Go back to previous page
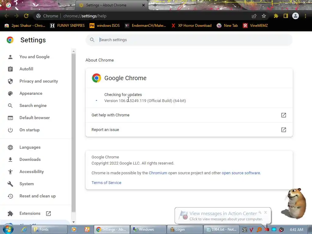The image size is (312, 234). click(x=7, y=16)
